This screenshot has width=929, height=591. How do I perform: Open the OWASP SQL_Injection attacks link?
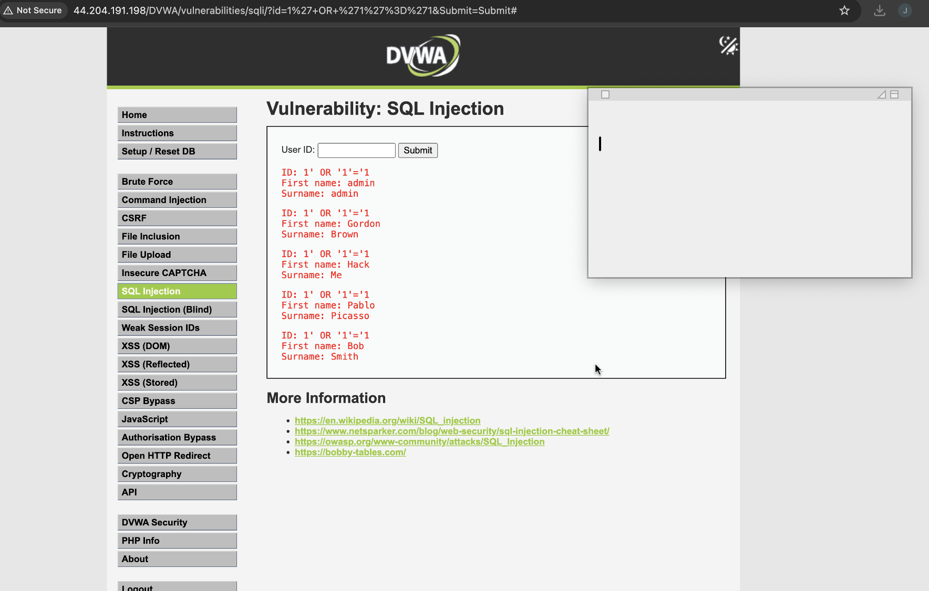coord(420,441)
